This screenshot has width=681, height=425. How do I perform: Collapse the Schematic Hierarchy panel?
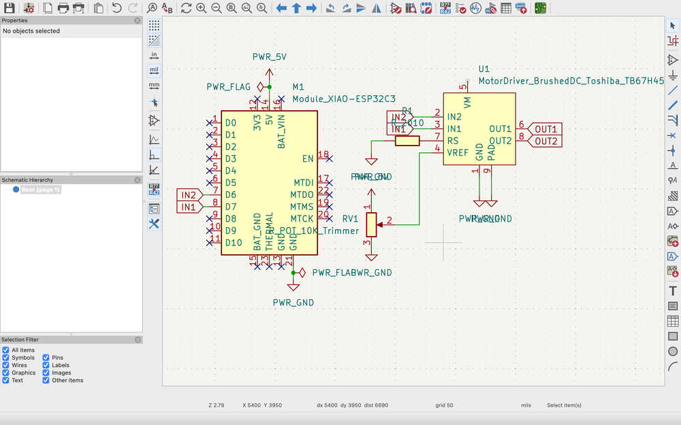coord(138,180)
